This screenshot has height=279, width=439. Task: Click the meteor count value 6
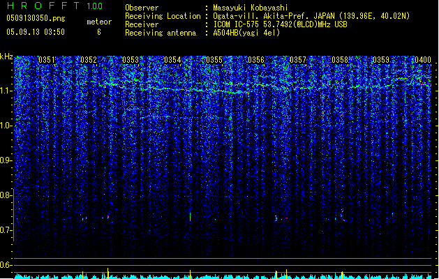[x=99, y=32]
